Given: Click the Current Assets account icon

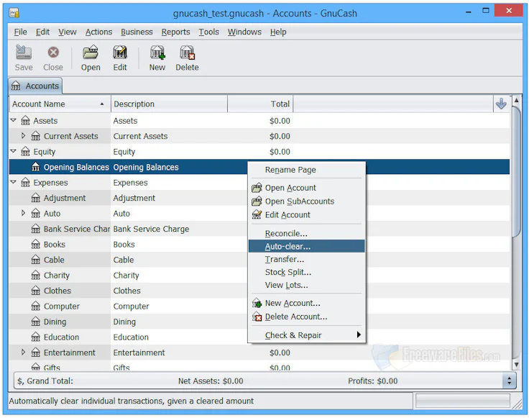Looking at the screenshot, I should click(36, 136).
